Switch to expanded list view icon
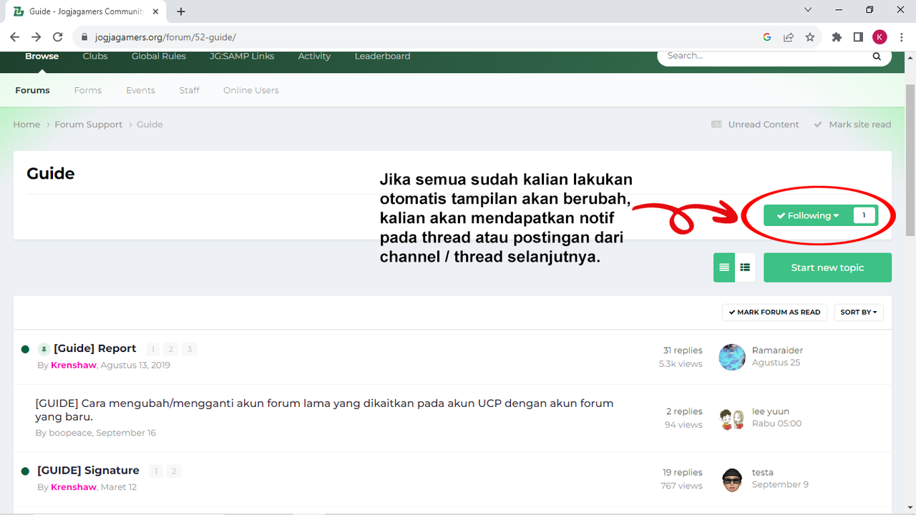 (x=724, y=268)
